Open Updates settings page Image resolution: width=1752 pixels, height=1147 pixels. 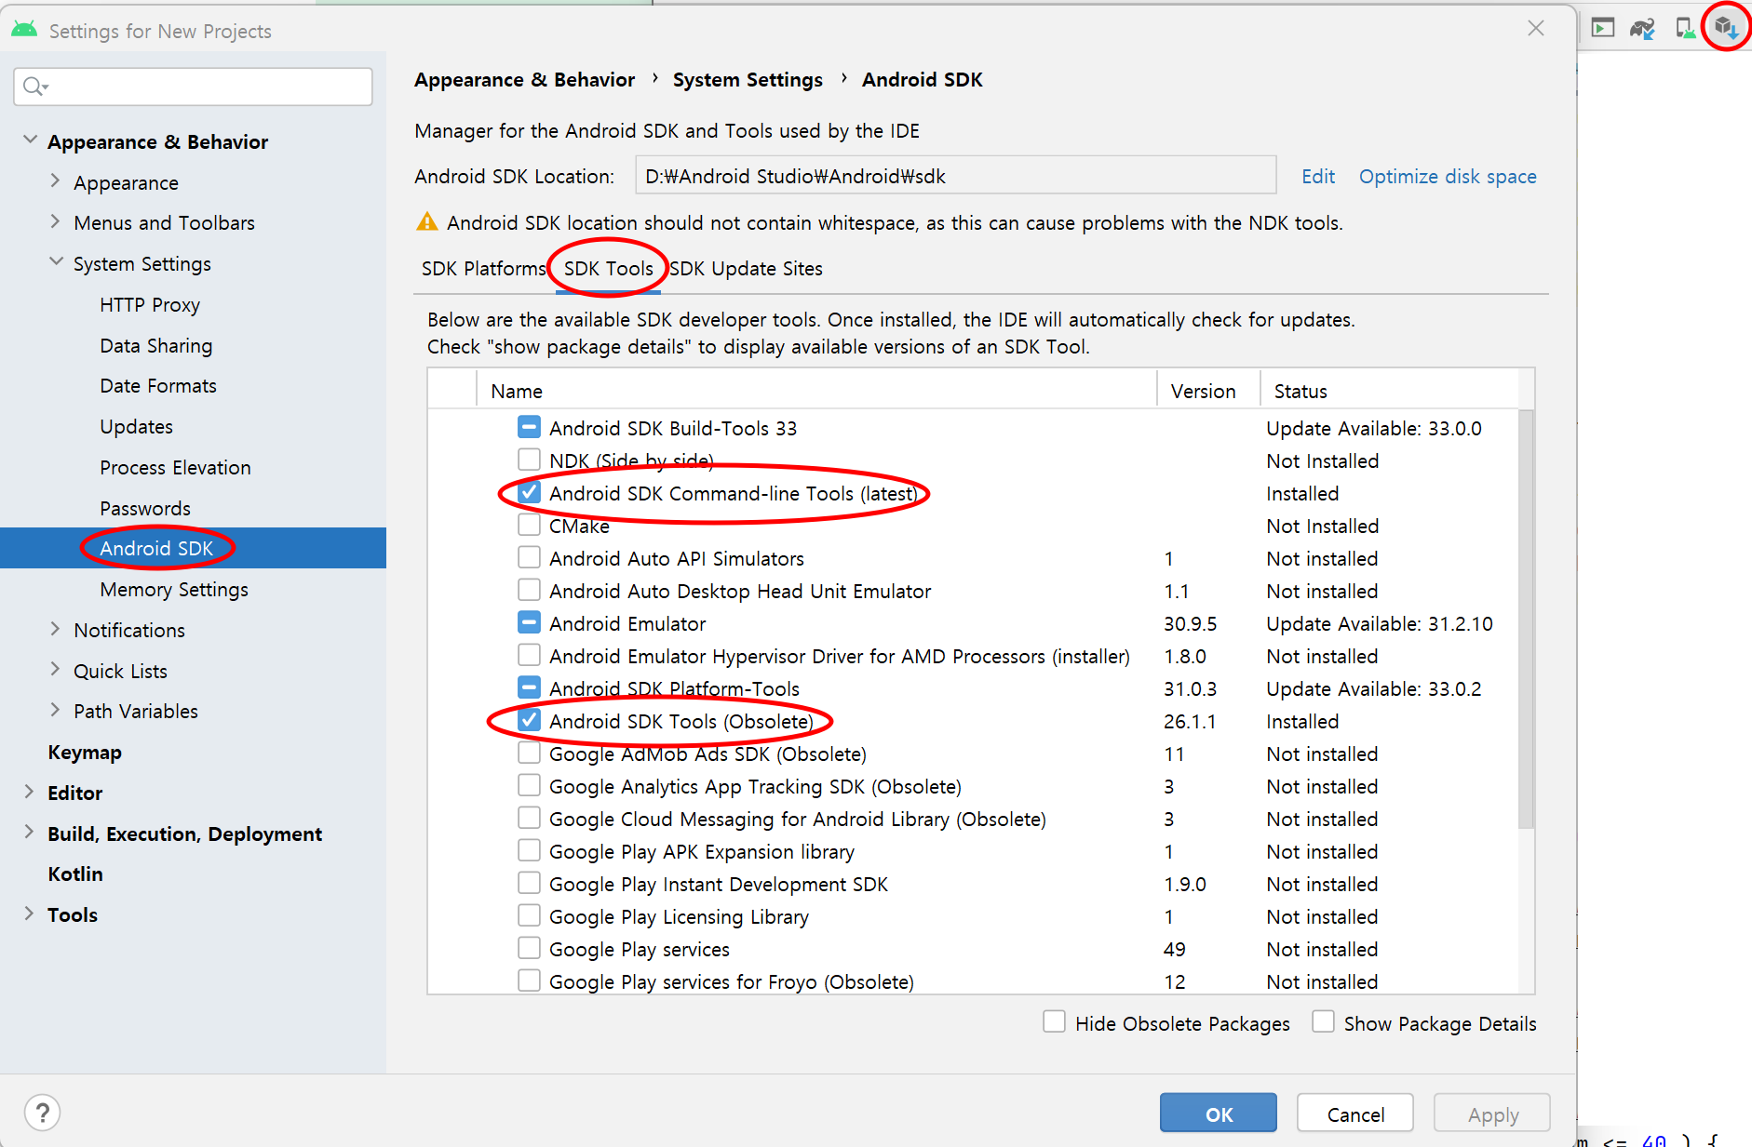[x=137, y=426]
